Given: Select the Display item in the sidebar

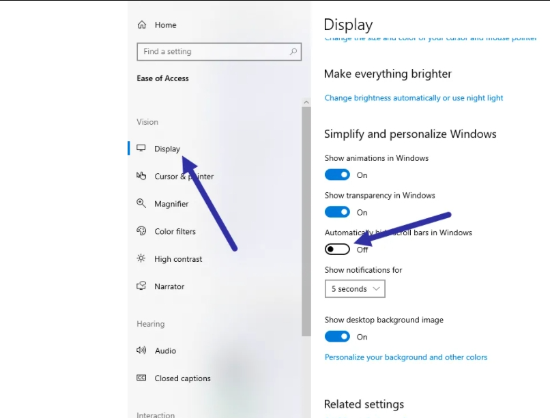Looking at the screenshot, I should point(167,149).
